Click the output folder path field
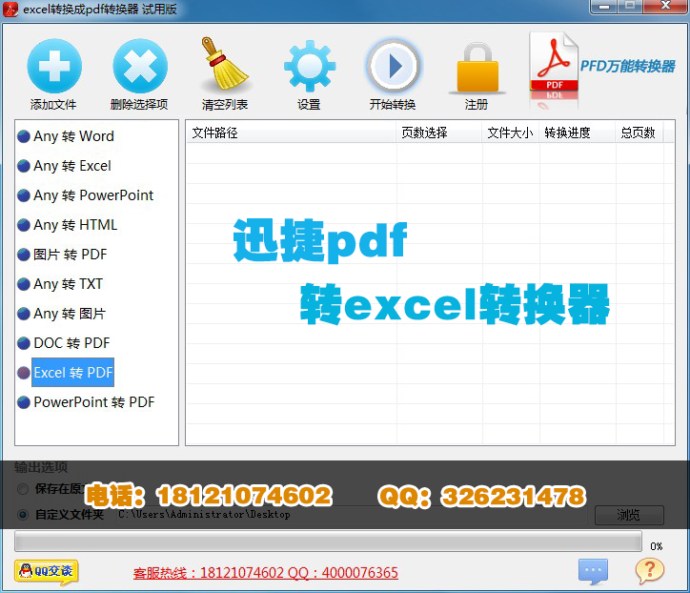Screen dimensions: 690x593 coord(352,515)
